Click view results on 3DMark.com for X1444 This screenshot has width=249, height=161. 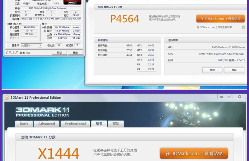[194, 153]
